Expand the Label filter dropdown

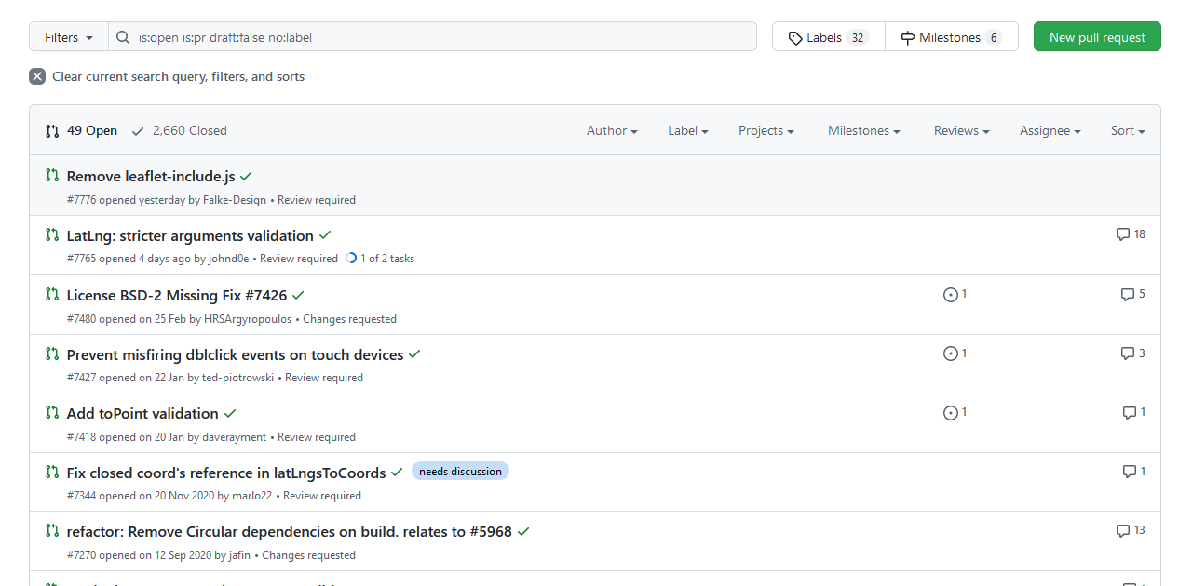(688, 131)
